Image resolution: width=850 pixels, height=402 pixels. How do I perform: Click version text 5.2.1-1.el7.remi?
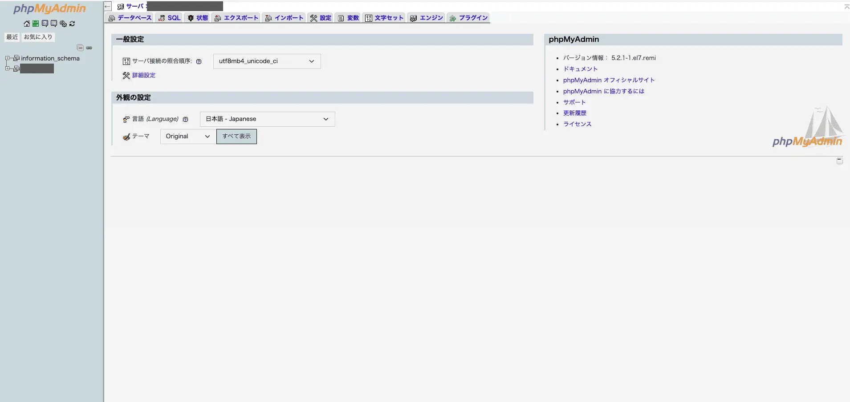[x=633, y=58]
